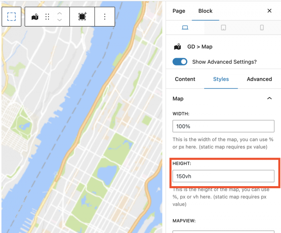This screenshot has width=281, height=233.
Task: Select the mobile device preview icon
Action: click(x=261, y=27)
